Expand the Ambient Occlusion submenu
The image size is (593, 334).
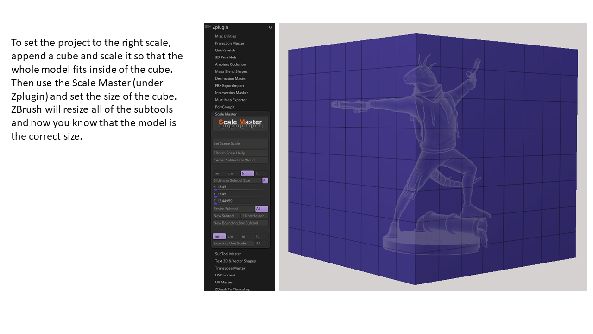(230, 64)
